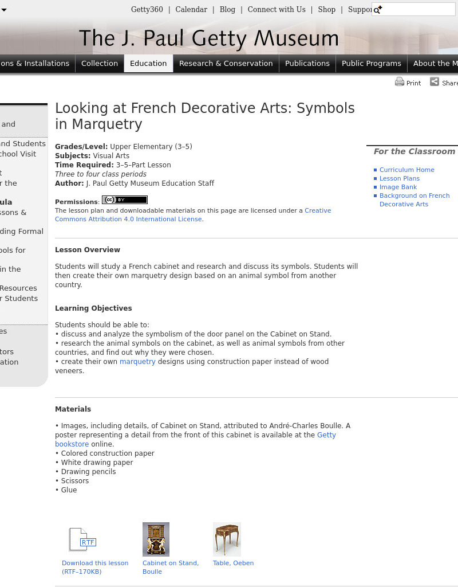Open the Getty360 link
Screen dimensions: 458x587
tap(147, 9)
